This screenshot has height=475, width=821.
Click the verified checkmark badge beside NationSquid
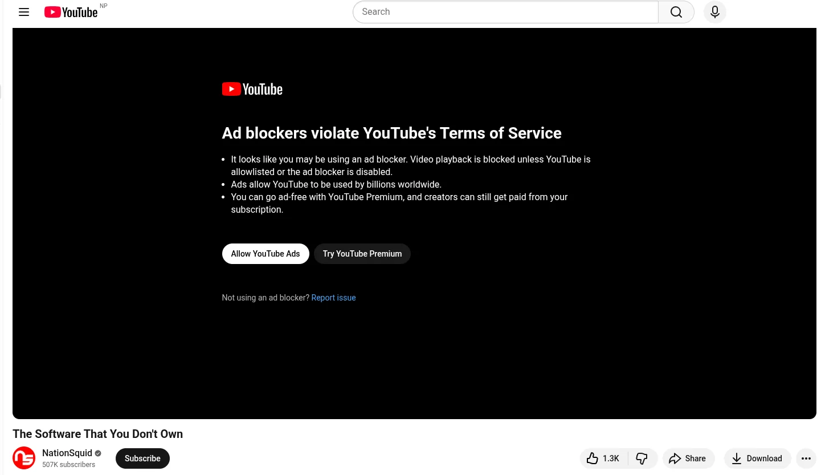click(98, 453)
